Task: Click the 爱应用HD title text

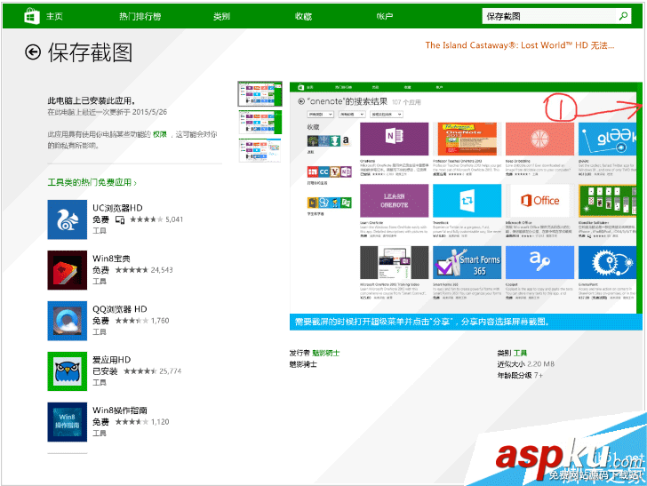Action: (111, 360)
